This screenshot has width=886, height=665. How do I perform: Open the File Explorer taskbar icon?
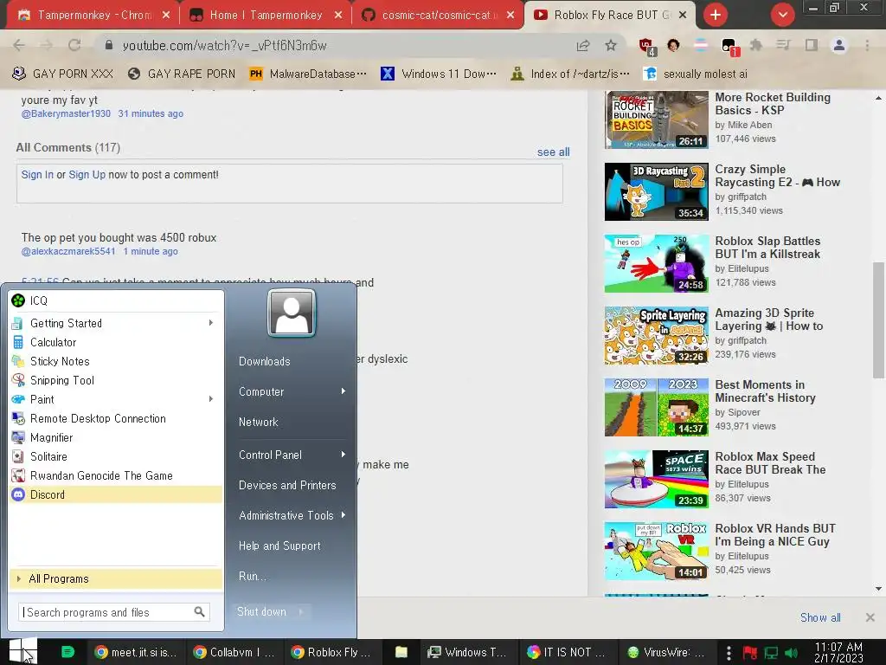point(401,652)
